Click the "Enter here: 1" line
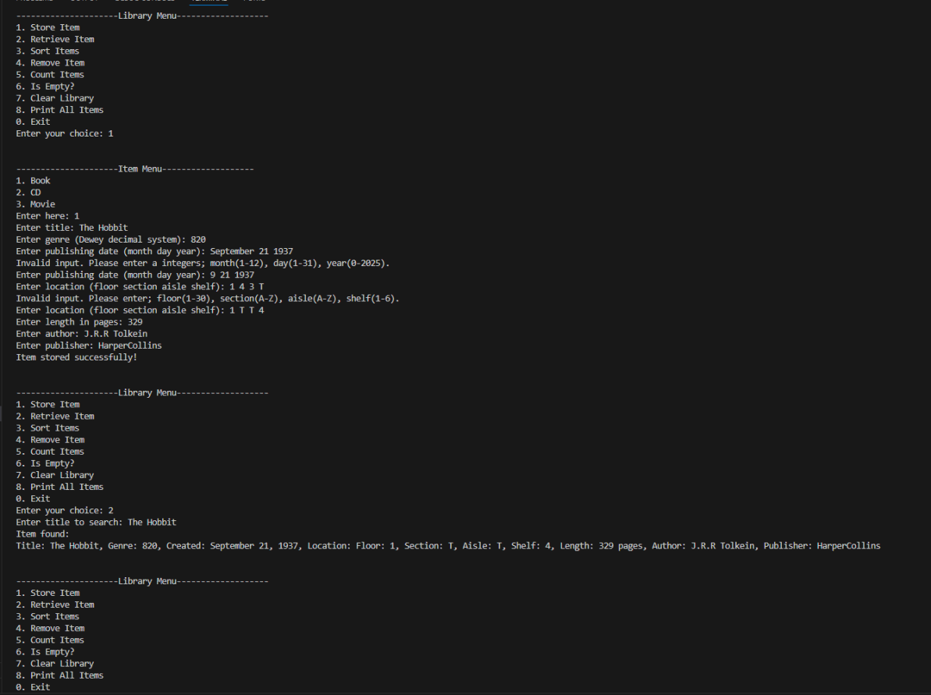 (48, 216)
